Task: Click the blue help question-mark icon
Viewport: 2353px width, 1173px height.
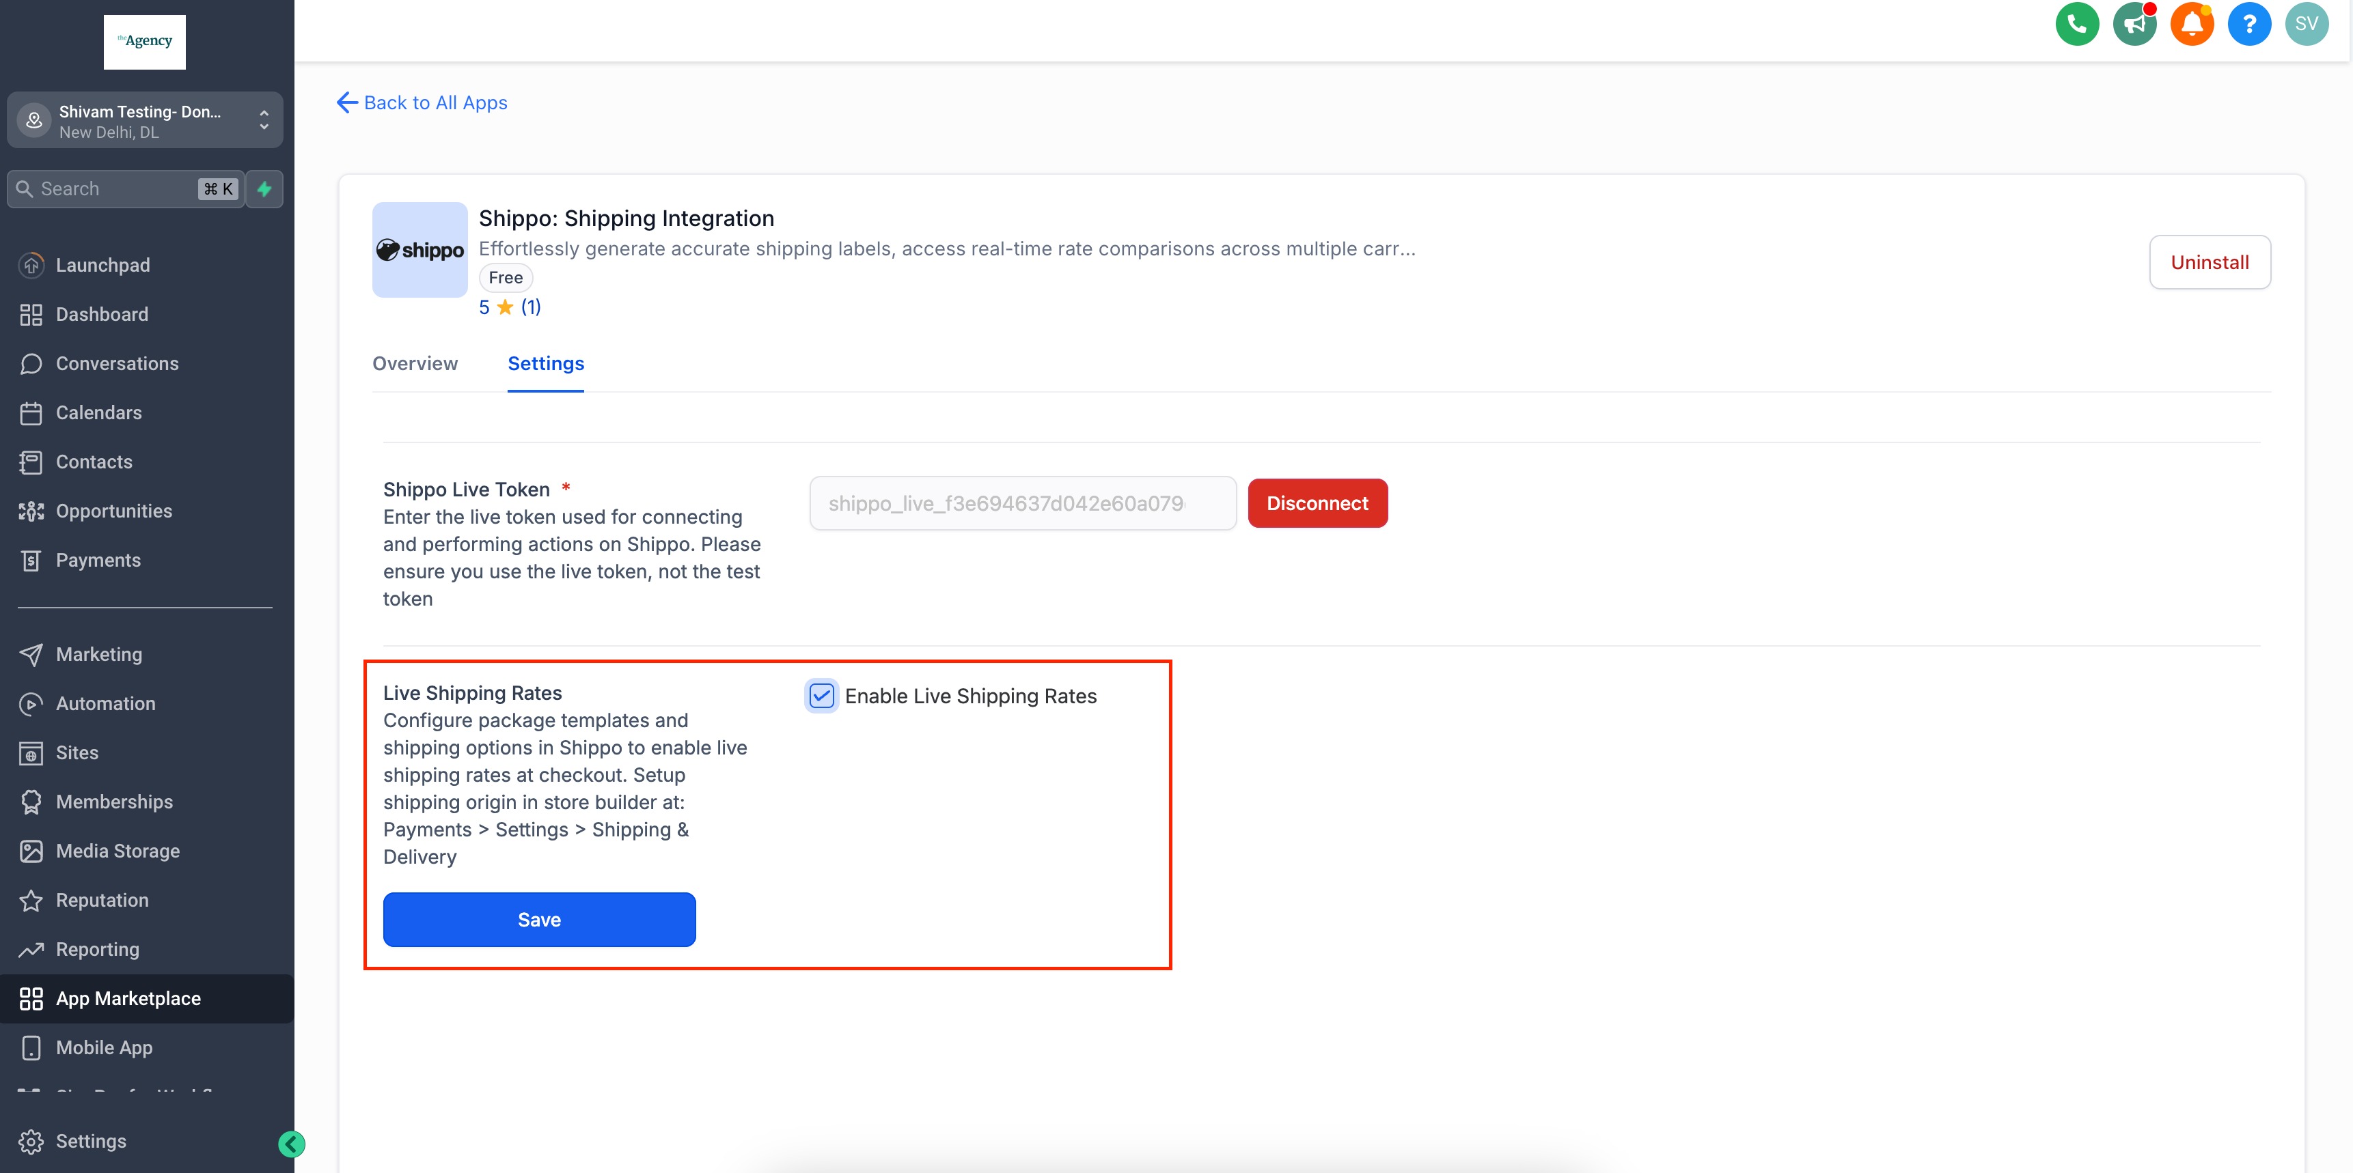Action: pyautogui.click(x=2249, y=24)
